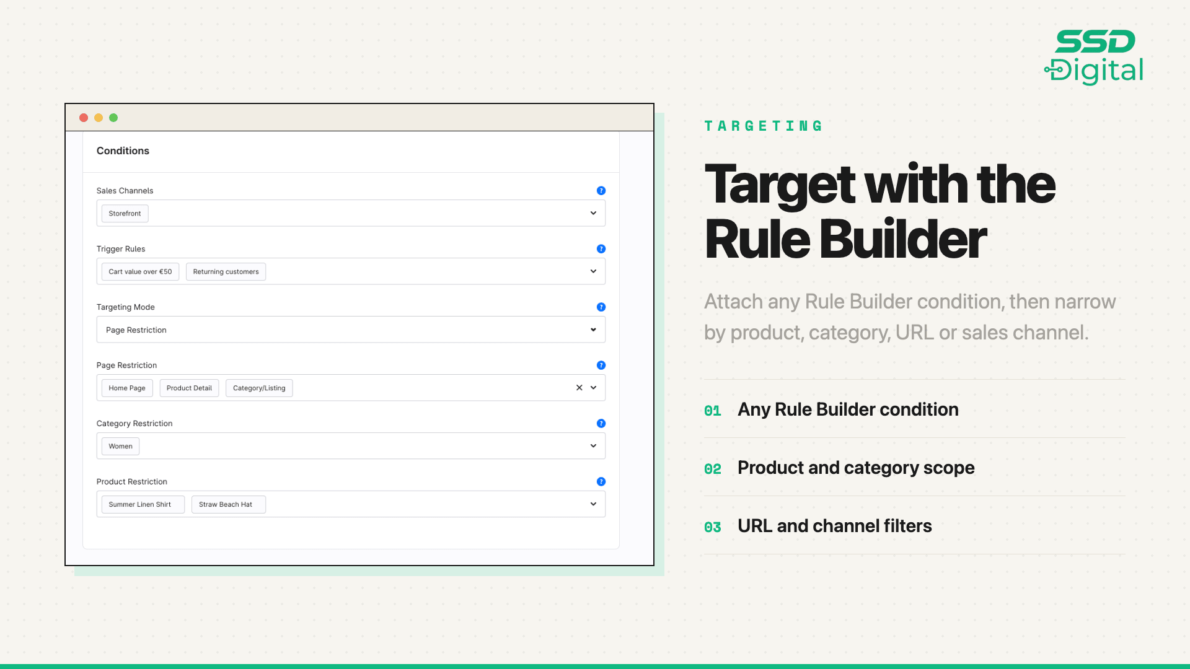Image resolution: width=1190 pixels, height=669 pixels.
Task: Open the Targeting Mode dropdown arrow
Action: (x=593, y=330)
